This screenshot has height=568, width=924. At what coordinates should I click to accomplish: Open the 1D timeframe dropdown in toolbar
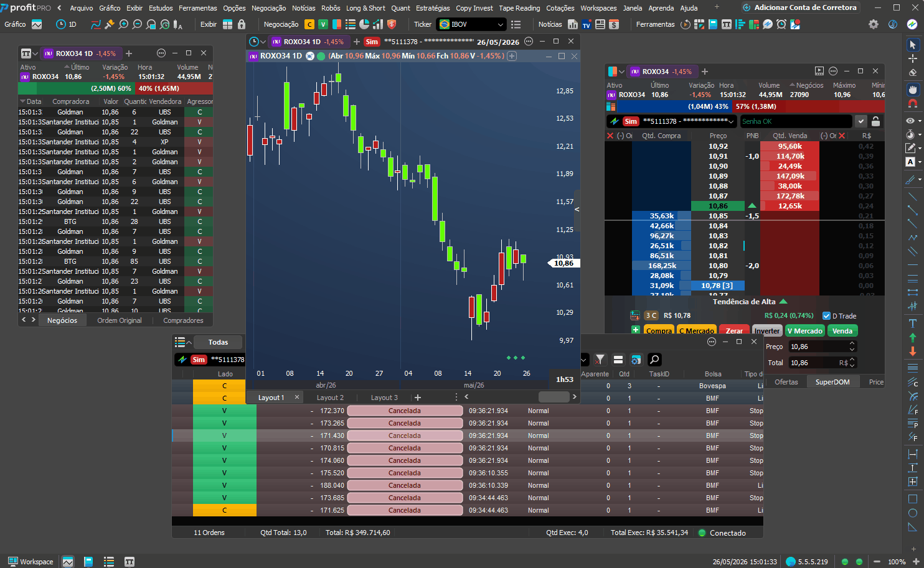tap(67, 24)
